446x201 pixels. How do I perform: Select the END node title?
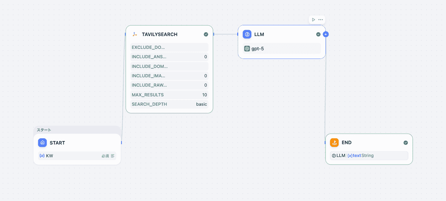(347, 142)
